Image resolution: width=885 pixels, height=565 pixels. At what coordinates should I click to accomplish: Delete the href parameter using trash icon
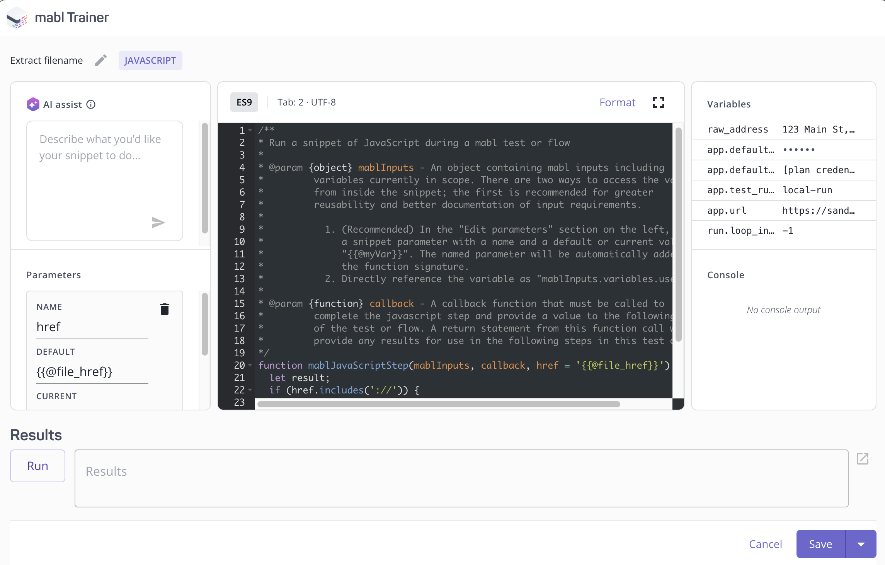tap(164, 309)
